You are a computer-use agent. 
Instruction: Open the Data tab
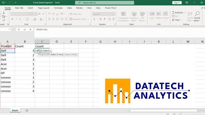(69, 8)
